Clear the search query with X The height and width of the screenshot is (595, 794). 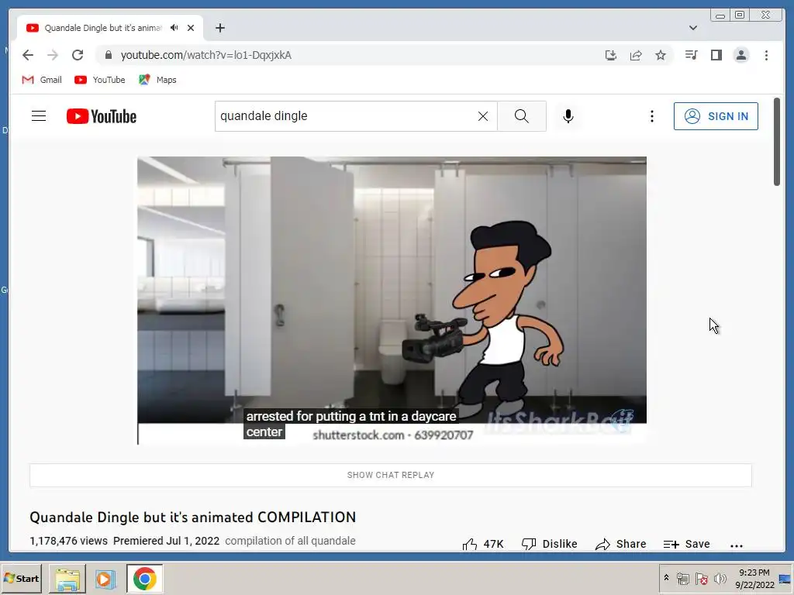coord(483,116)
